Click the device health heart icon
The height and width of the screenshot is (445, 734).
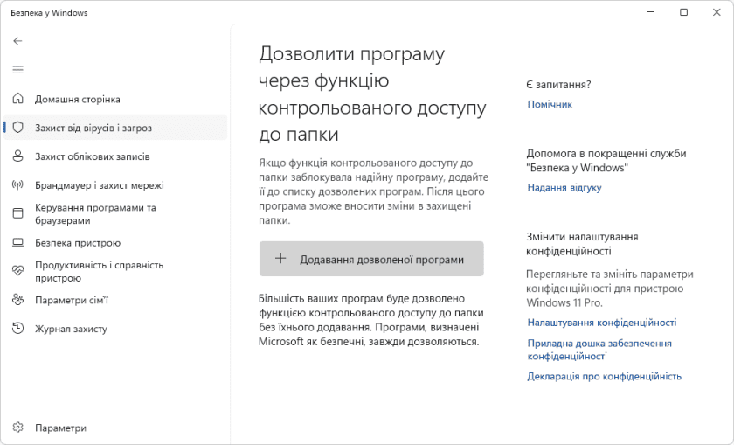tap(17, 271)
